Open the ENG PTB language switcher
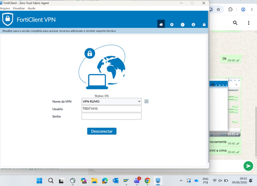257x186 pixels. click(206, 180)
